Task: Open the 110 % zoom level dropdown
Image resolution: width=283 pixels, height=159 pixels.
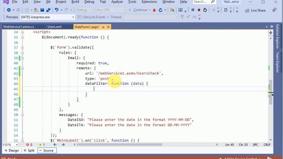Action: click(x=10, y=145)
